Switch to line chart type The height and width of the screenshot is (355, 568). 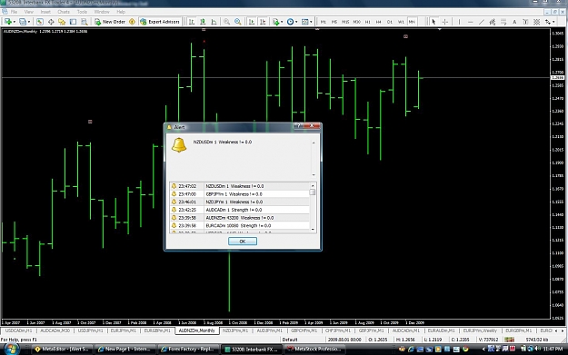click(214, 22)
